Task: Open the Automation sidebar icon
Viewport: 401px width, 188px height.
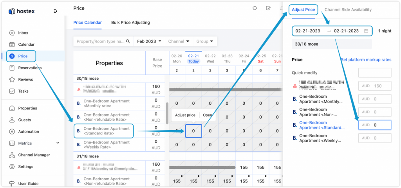Action: (x=12, y=132)
